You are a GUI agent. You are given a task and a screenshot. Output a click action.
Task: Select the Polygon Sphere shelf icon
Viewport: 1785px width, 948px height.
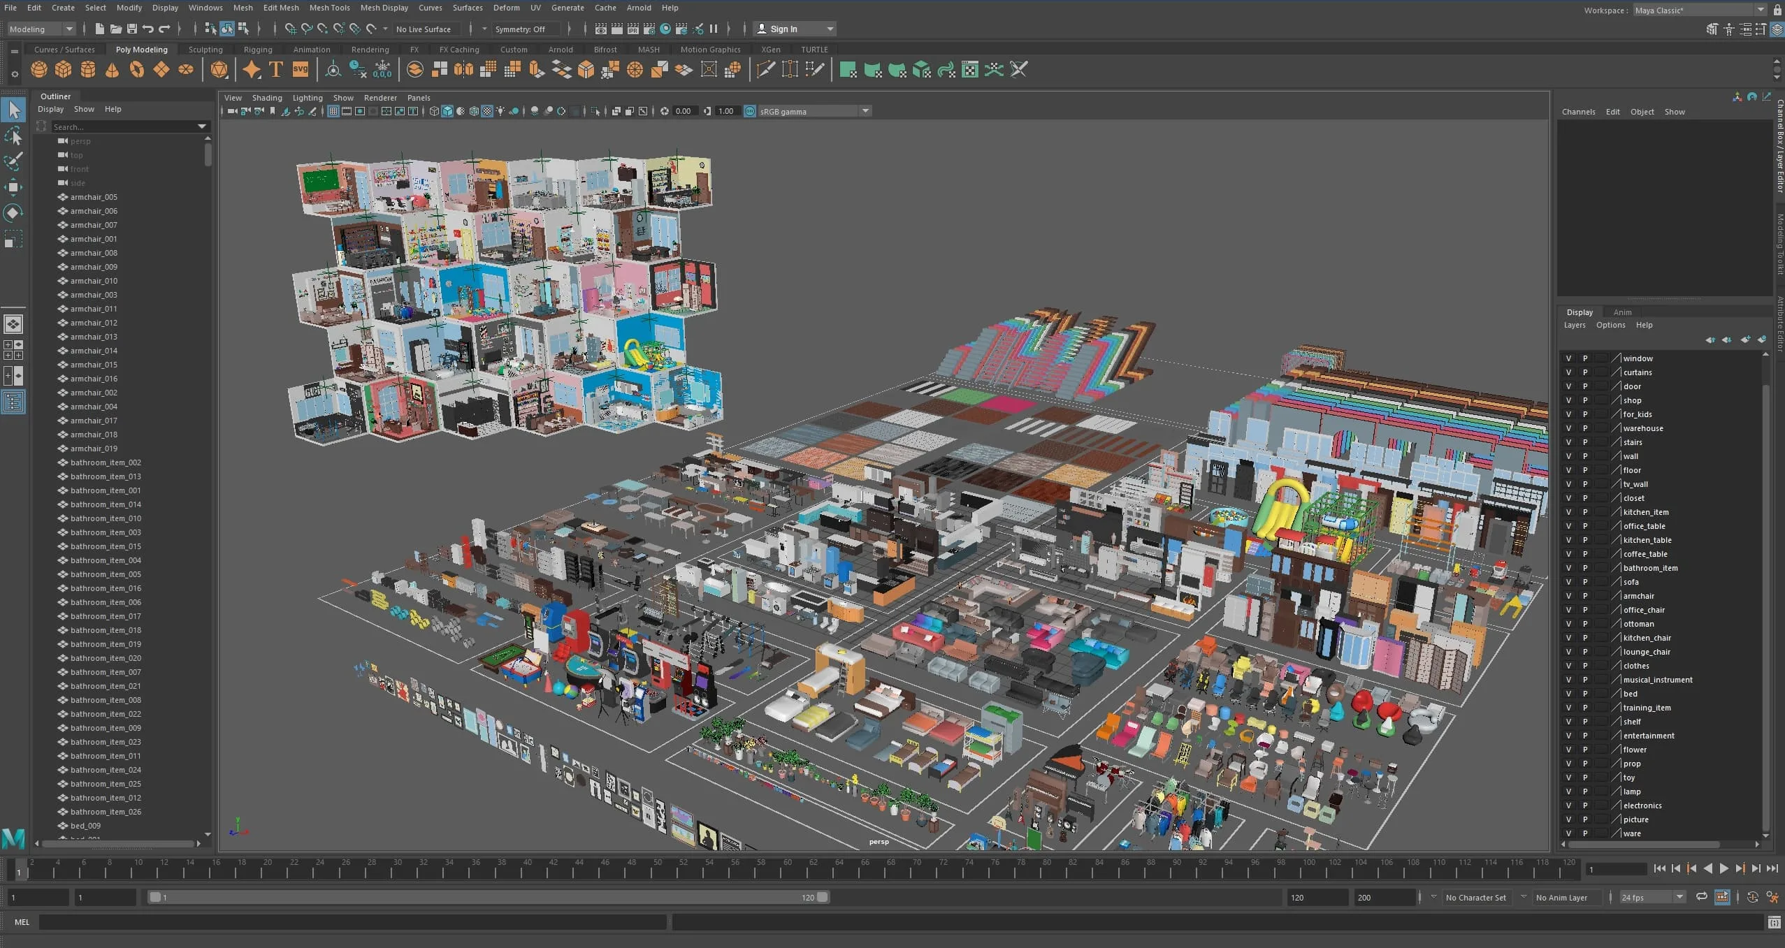39,70
